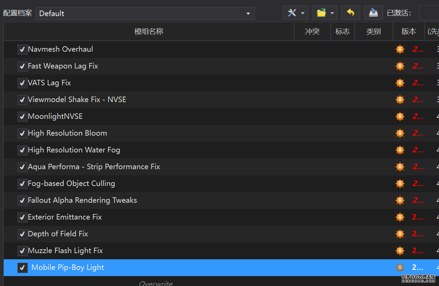Click the wrench and screwdriver tools icon
Viewport: 439px width, 286px height.
pyautogui.click(x=292, y=13)
